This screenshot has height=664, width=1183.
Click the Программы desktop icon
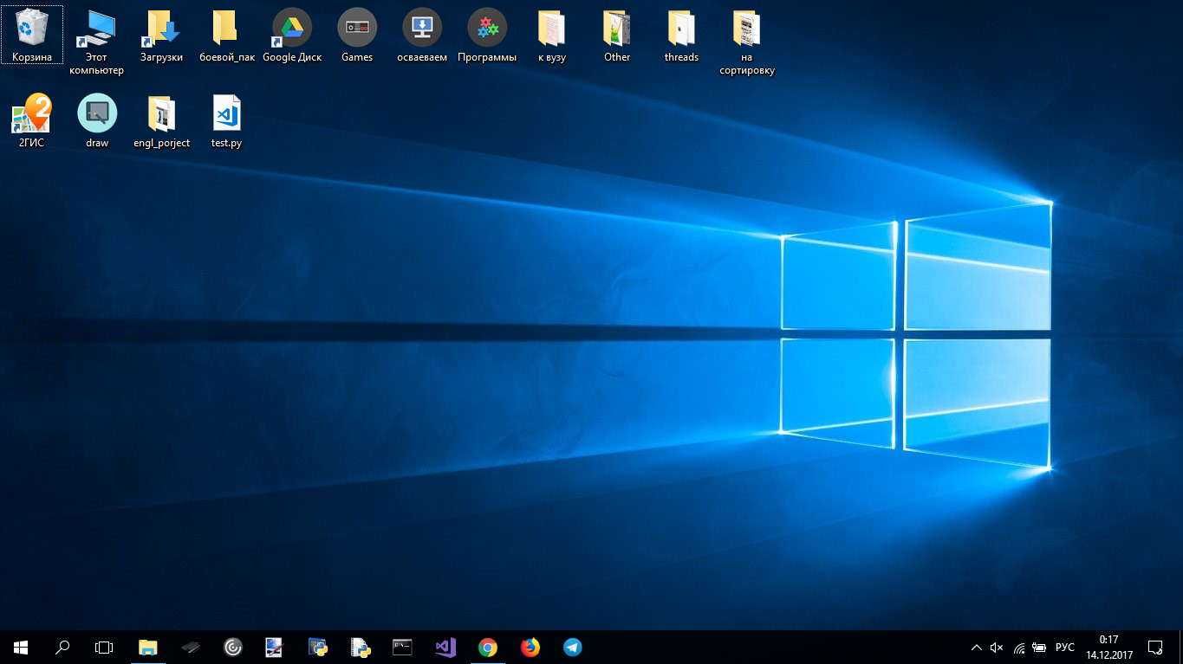[x=487, y=35]
